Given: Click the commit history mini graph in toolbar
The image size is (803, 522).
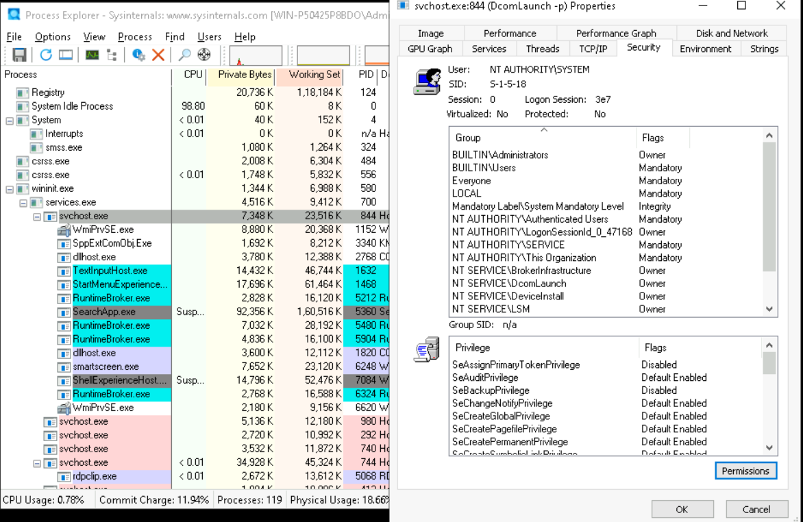Looking at the screenshot, I should [x=323, y=55].
